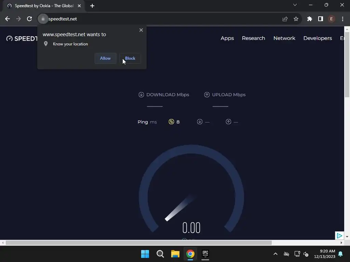The width and height of the screenshot is (350, 262).
Task: Dismiss the location permission popup
Action: (141, 30)
